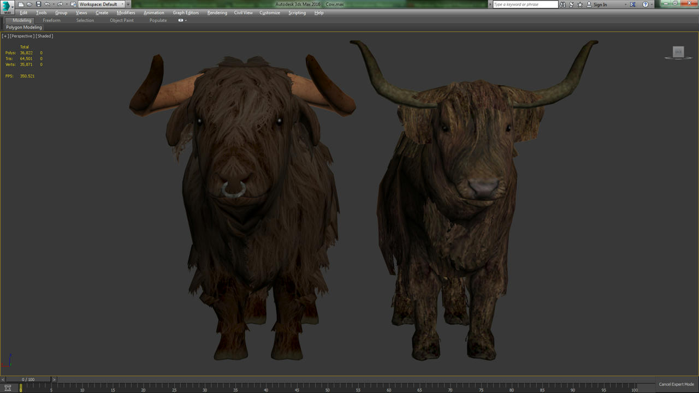Switch to the Populate ribbon tab

158,20
